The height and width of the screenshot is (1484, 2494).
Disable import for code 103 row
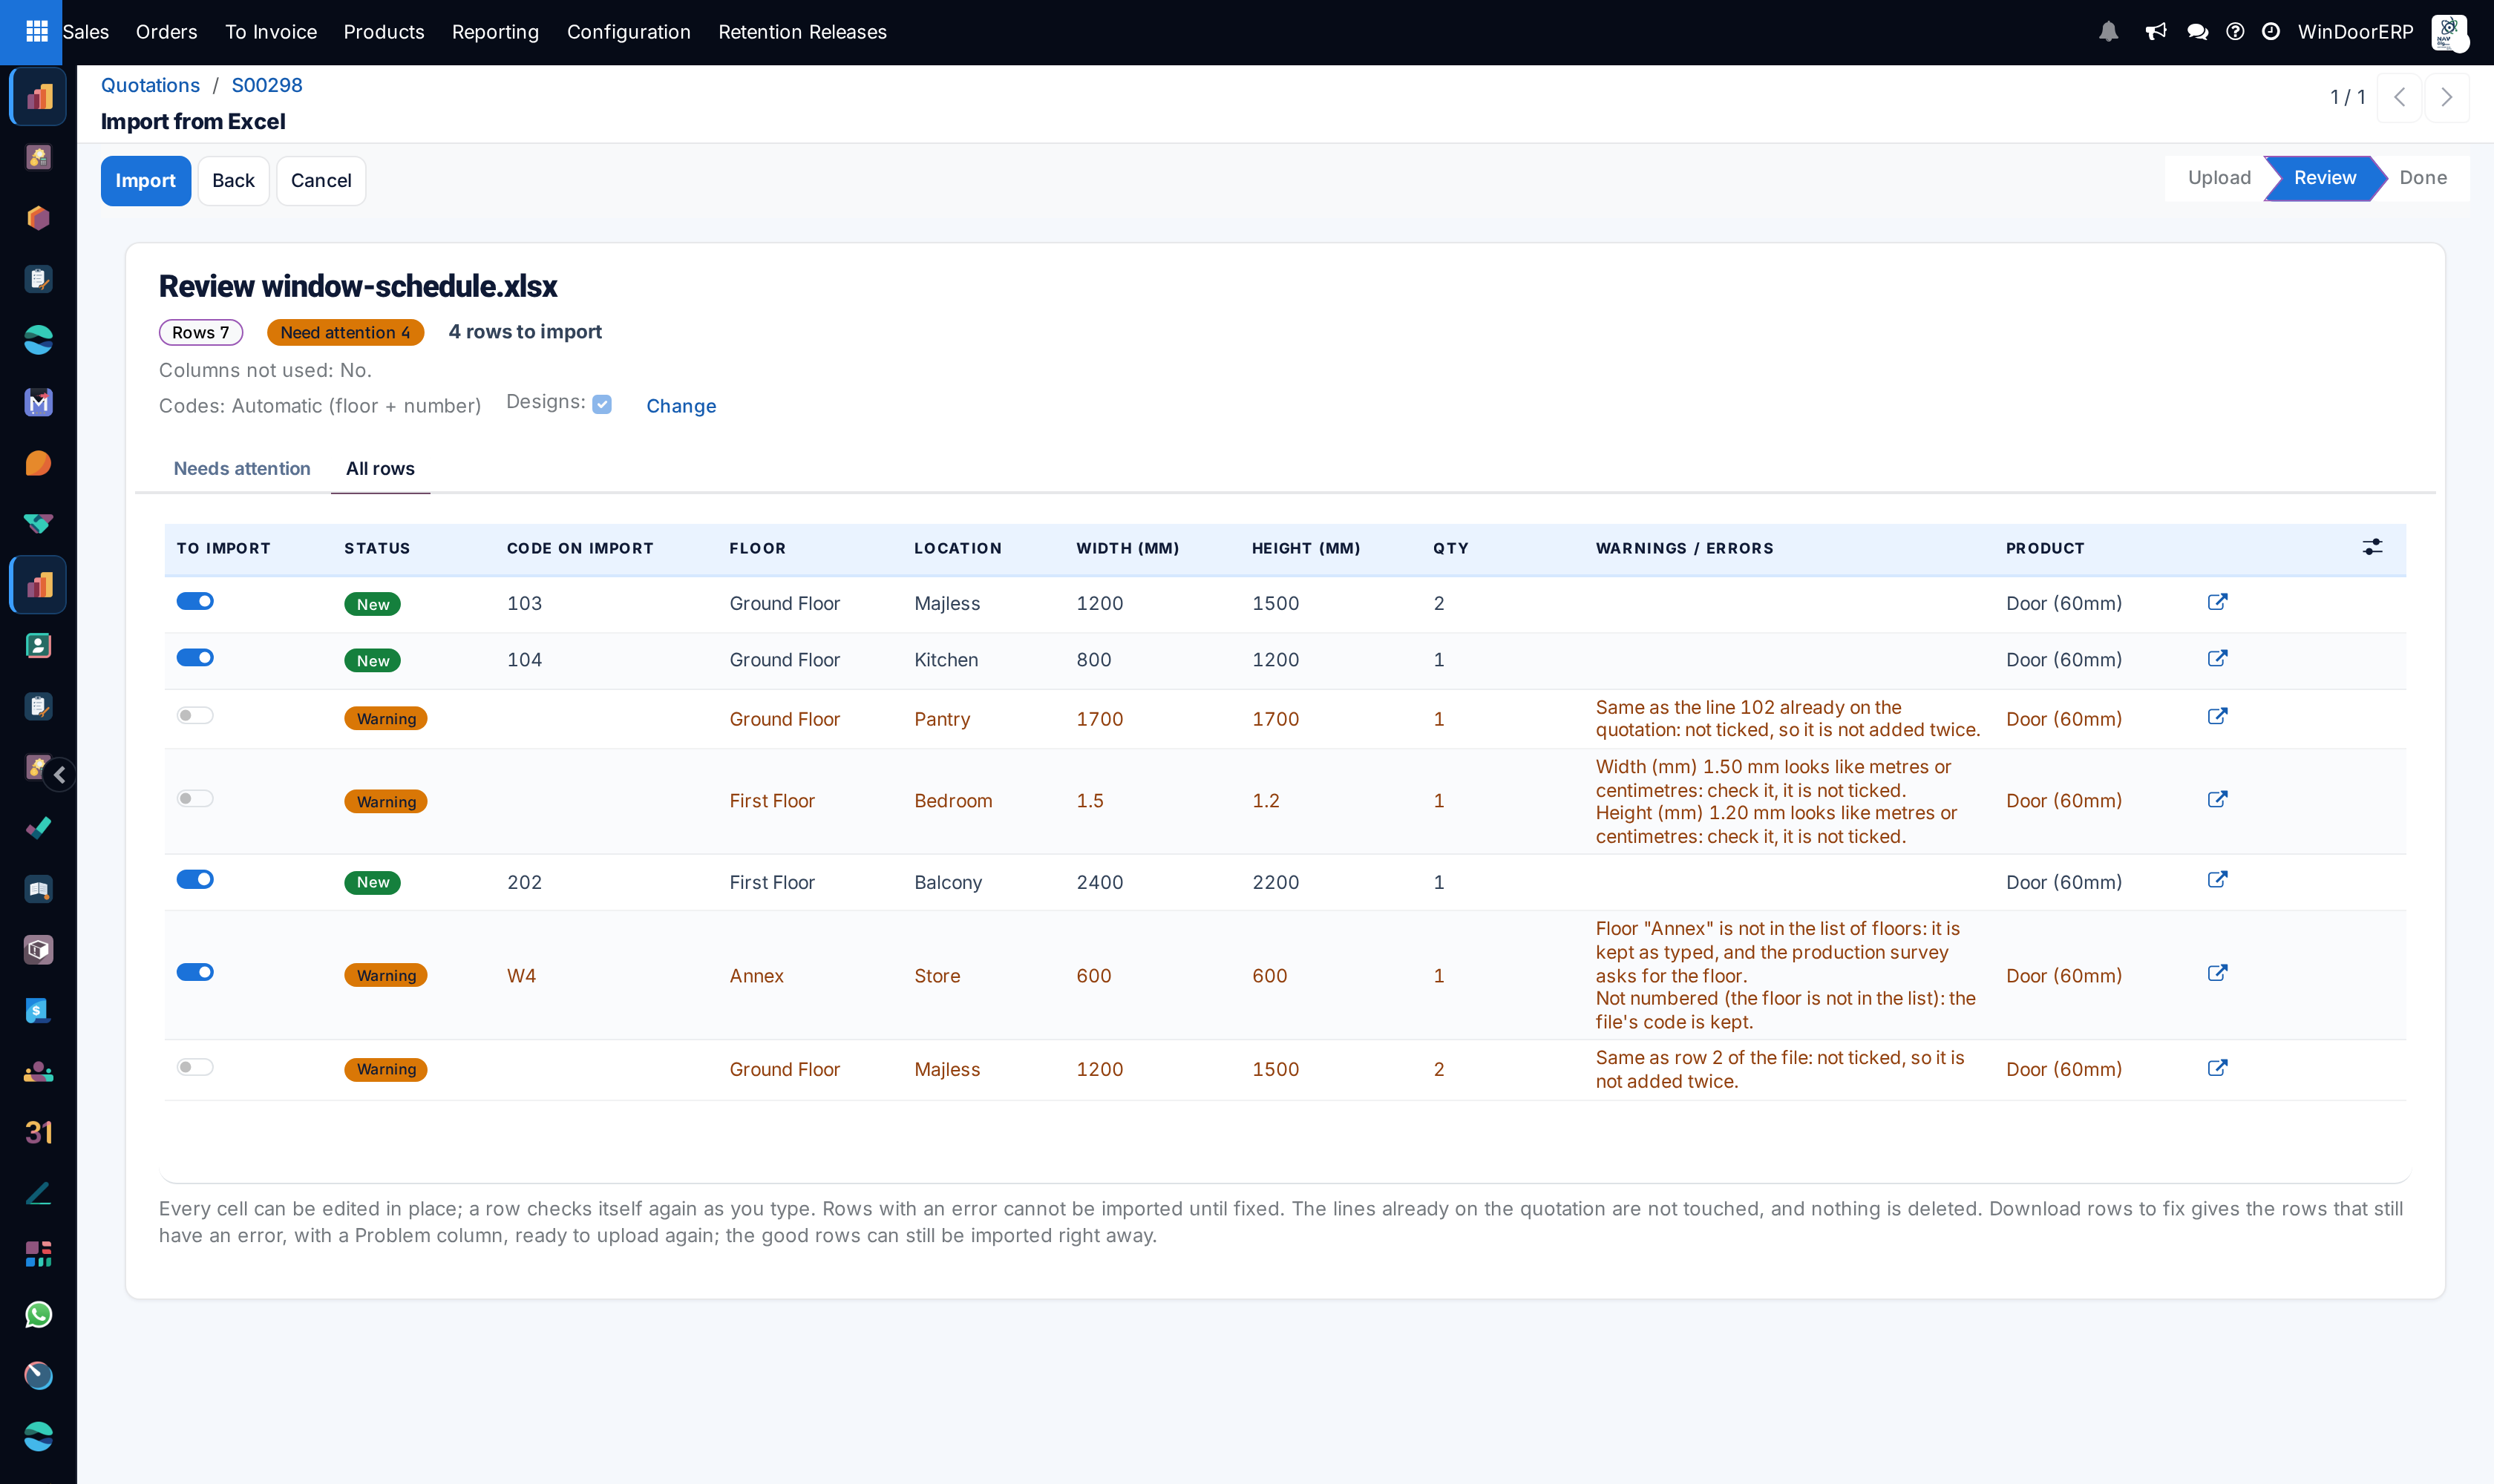click(x=195, y=601)
